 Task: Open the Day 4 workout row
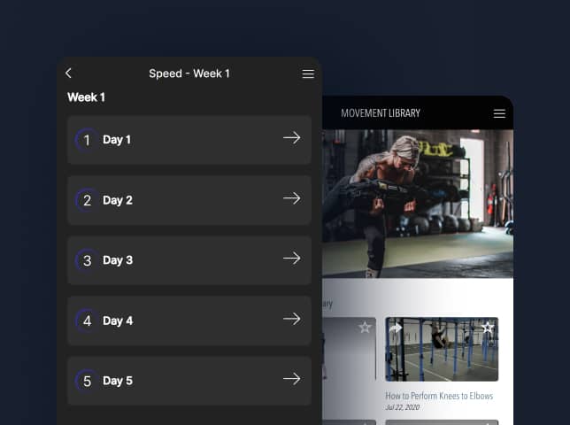coord(189,321)
